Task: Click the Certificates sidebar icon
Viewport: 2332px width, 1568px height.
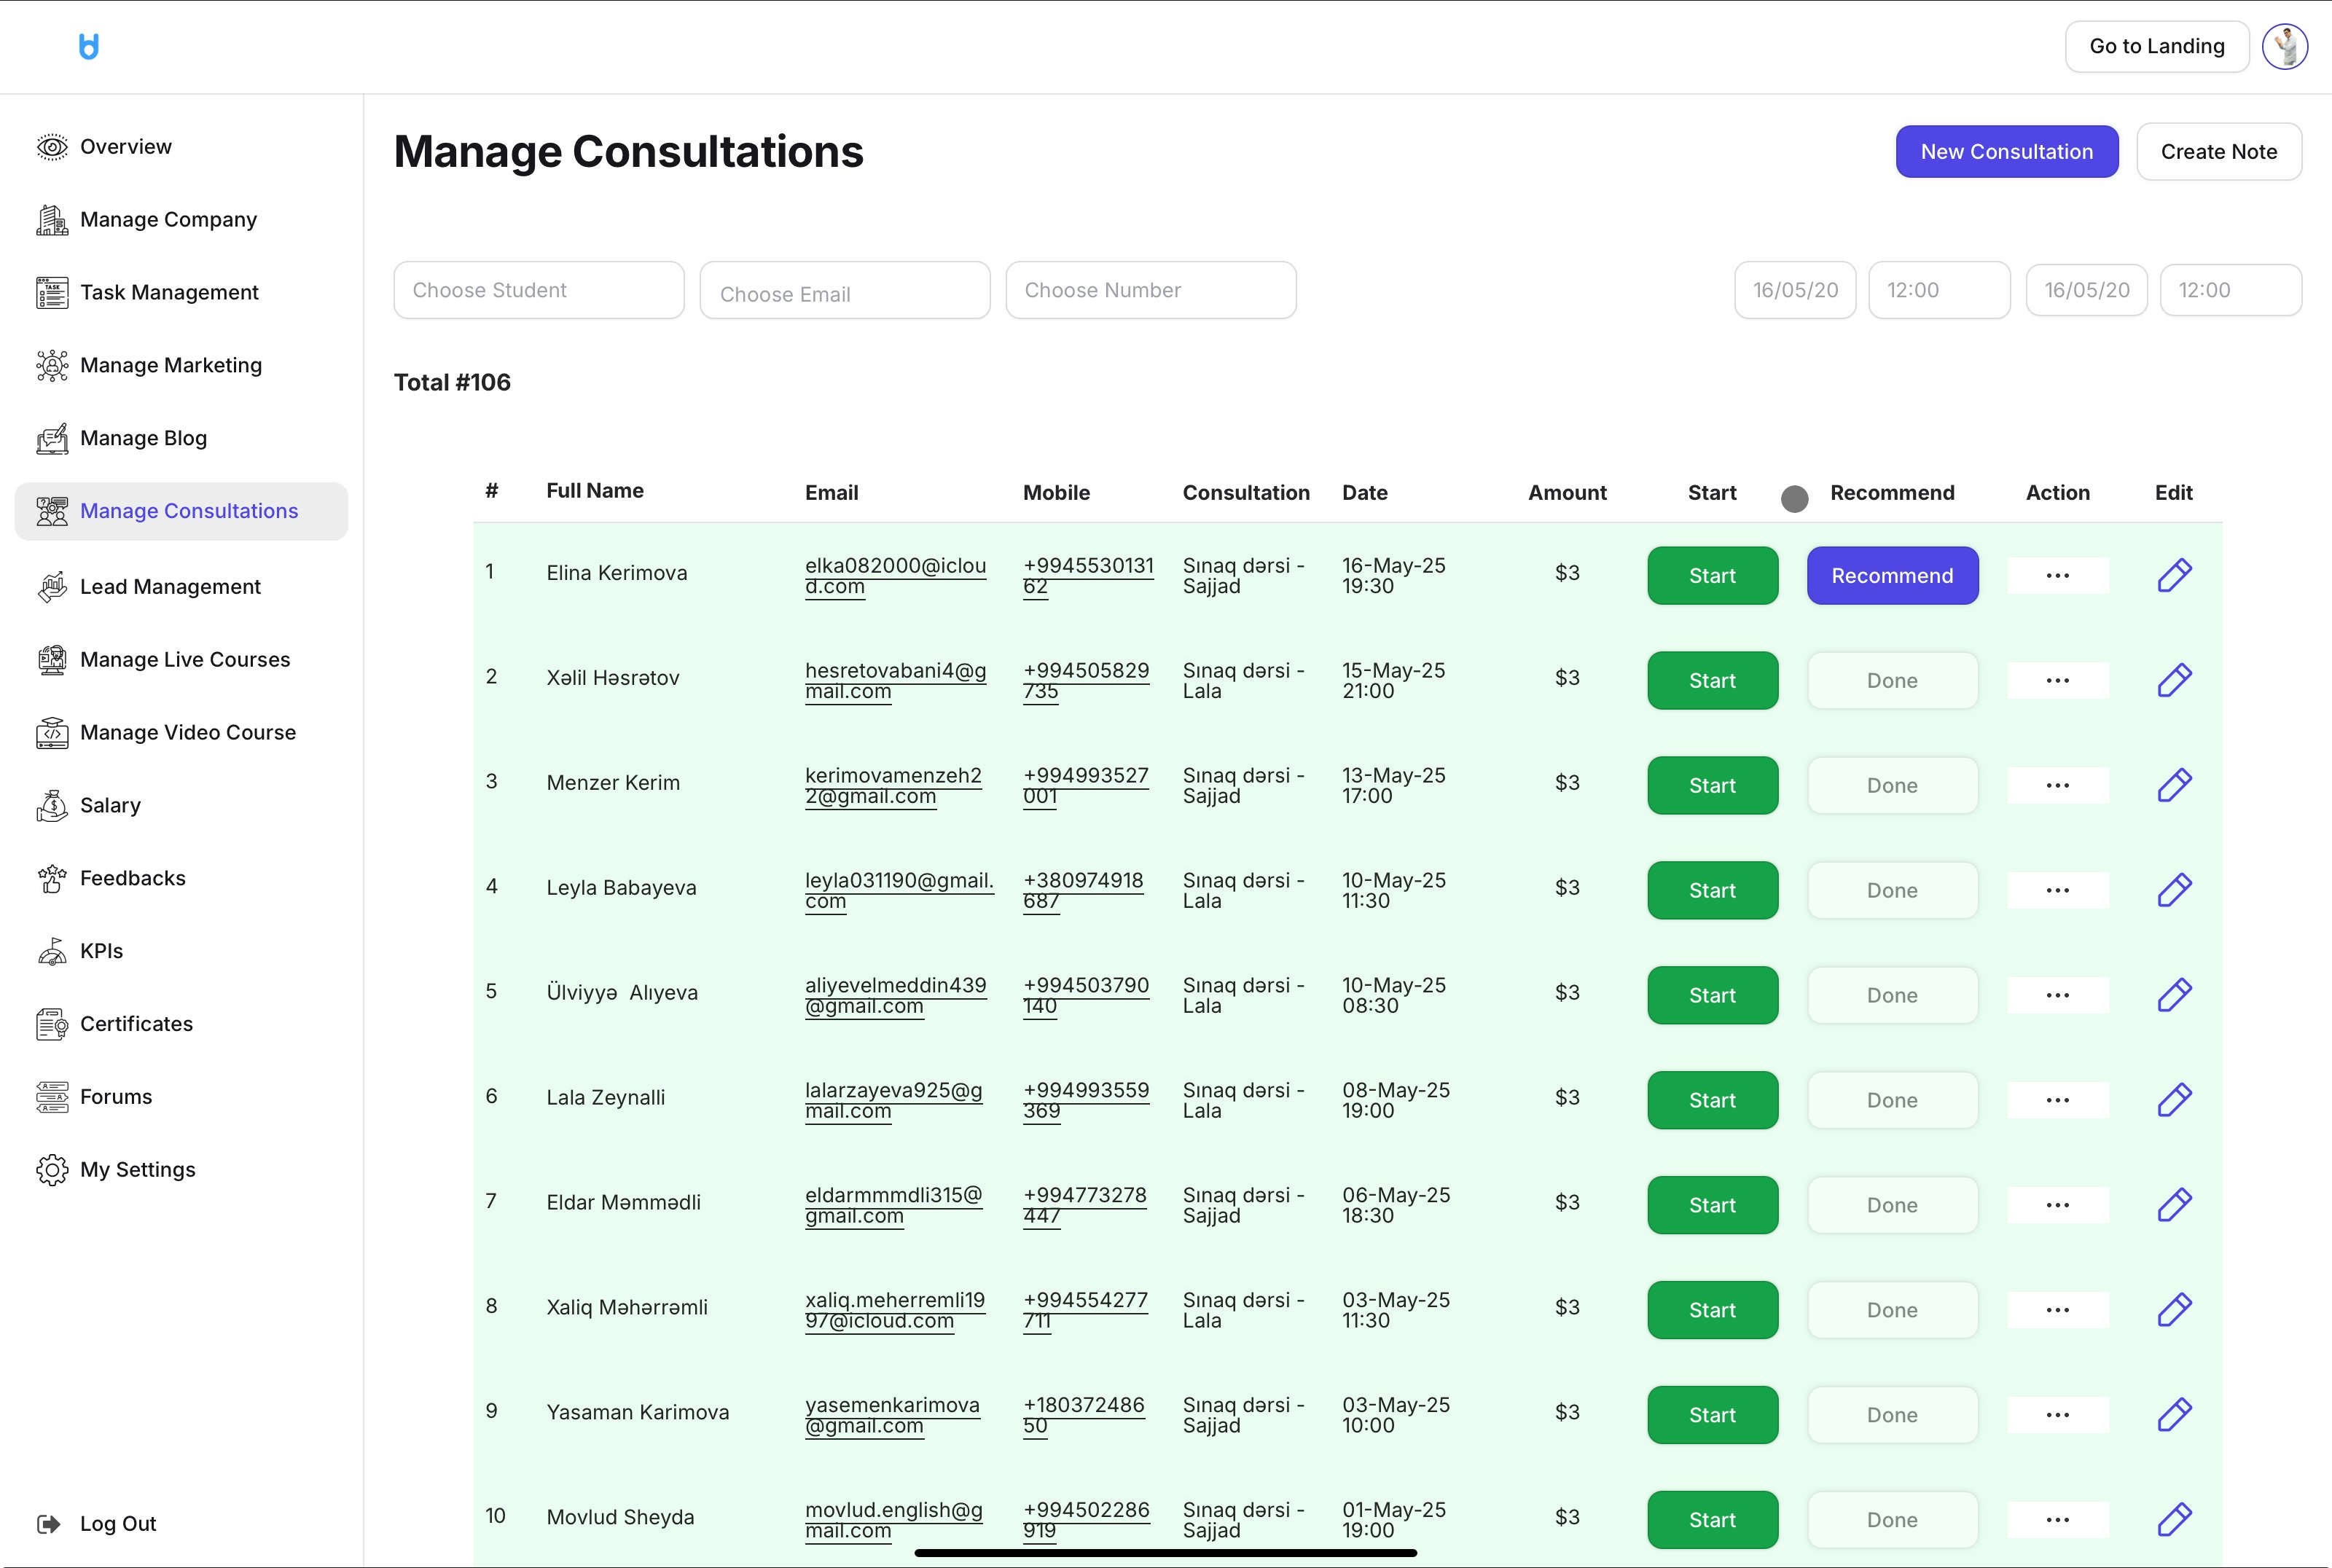Action: pyautogui.click(x=52, y=1024)
